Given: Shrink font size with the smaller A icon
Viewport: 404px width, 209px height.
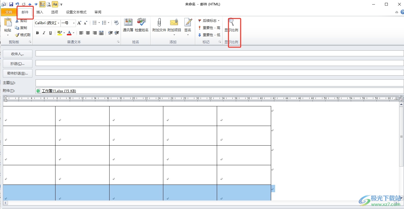Looking at the screenshot, I should pyautogui.click(x=85, y=23).
